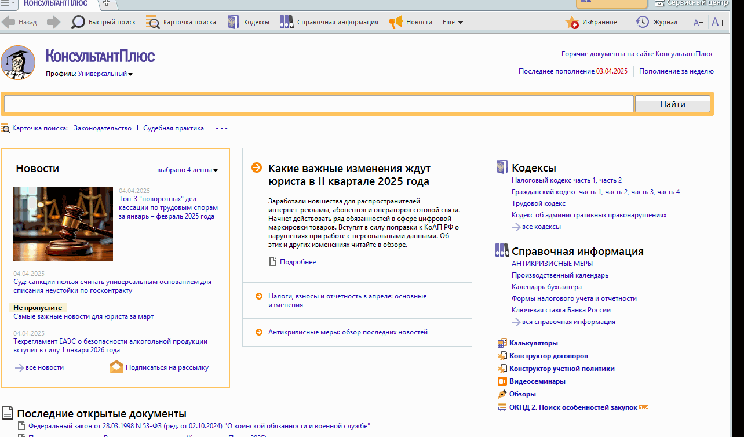This screenshot has height=437, width=744.
Task: Select the КонсультантПлюс tab
Action: click(56, 3)
